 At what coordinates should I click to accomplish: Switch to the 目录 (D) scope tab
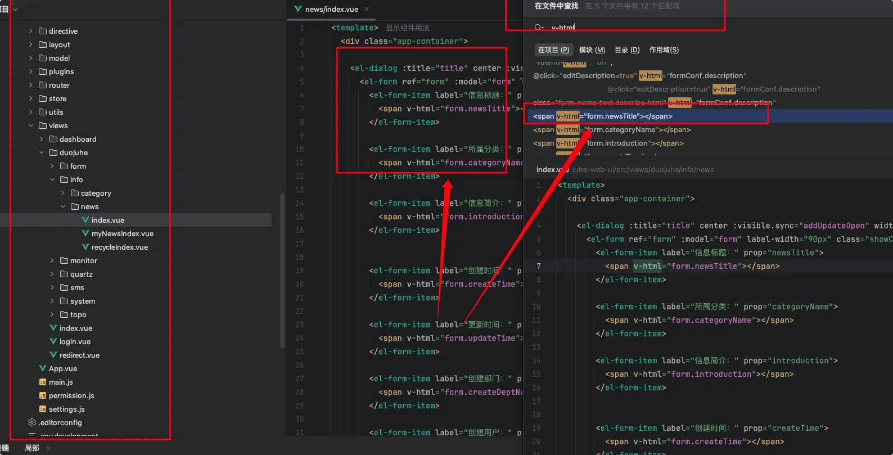coord(627,50)
